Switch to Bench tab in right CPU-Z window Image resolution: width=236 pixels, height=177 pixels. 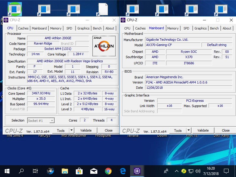(x=214, y=28)
